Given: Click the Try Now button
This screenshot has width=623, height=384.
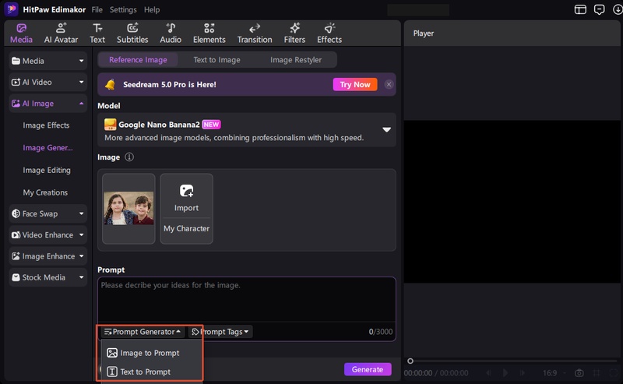Looking at the screenshot, I should click(355, 84).
